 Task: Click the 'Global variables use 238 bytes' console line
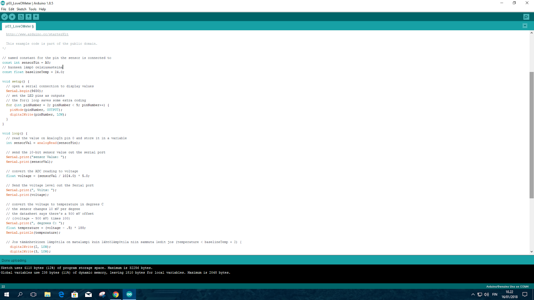coord(115,272)
